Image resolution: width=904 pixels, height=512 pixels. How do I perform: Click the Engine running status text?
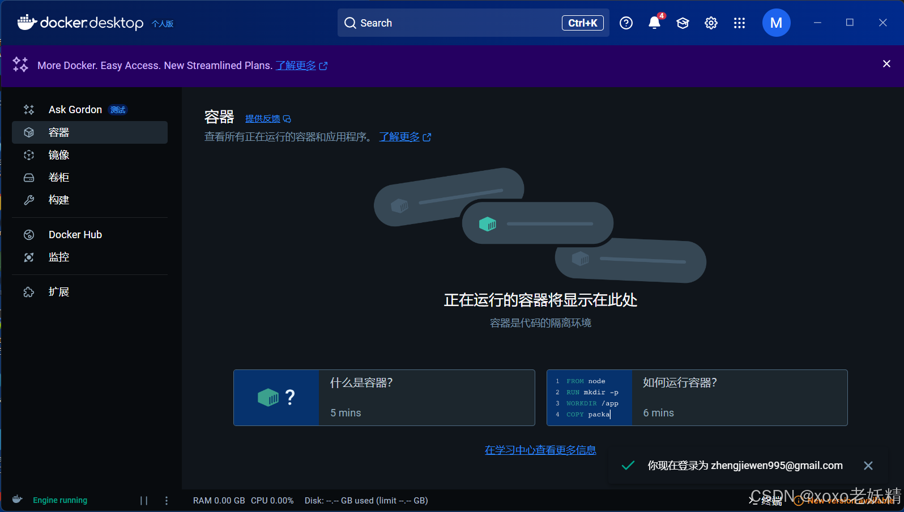pos(60,500)
